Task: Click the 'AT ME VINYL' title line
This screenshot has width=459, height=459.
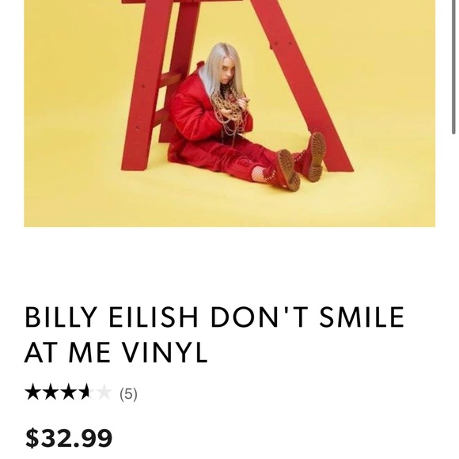Action: point(116,351)
